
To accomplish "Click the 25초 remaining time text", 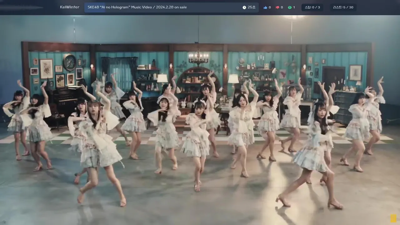I will 252,7.
